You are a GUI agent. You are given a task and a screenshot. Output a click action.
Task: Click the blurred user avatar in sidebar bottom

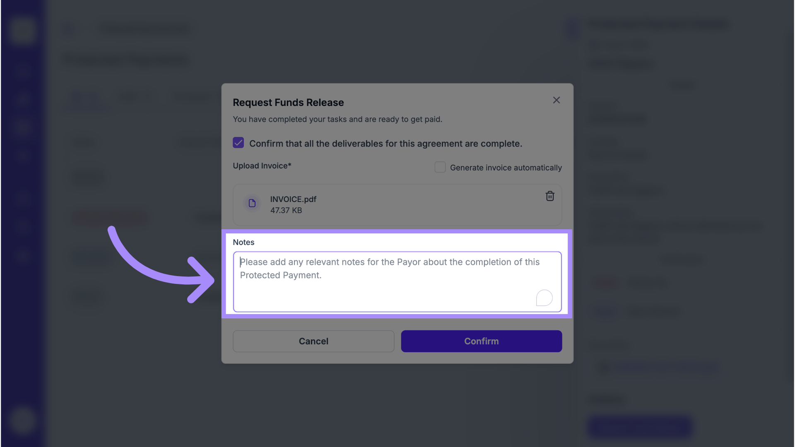click(x=22, y=421)
